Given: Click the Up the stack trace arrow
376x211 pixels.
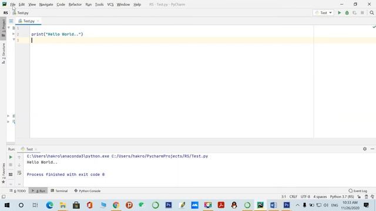Looking at the screenshot, I should [x=19, y=157].
